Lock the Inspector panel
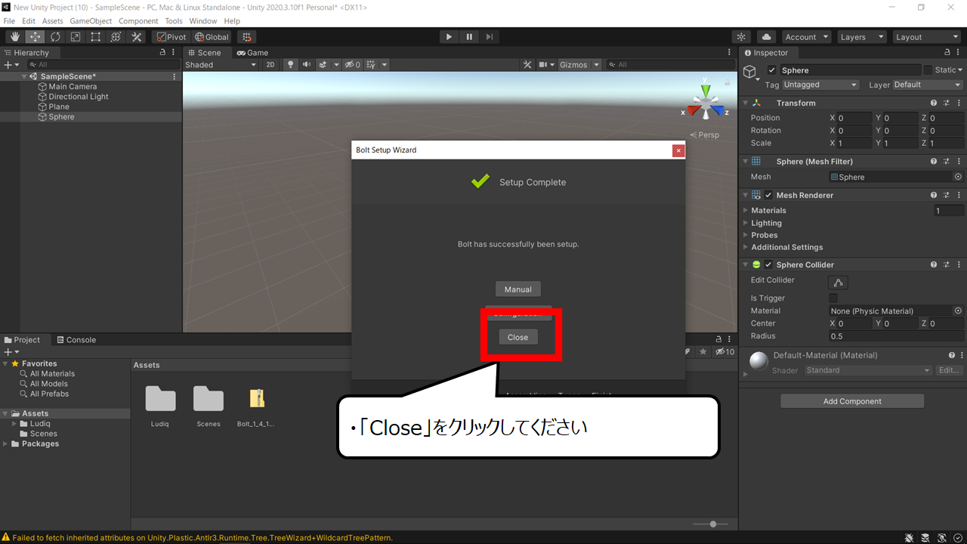967x544 pixels. tap(948, 53)
